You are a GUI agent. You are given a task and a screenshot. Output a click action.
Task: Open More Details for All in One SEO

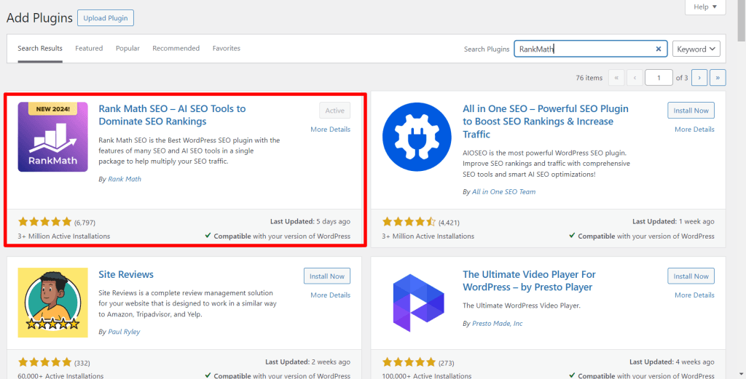694,129
